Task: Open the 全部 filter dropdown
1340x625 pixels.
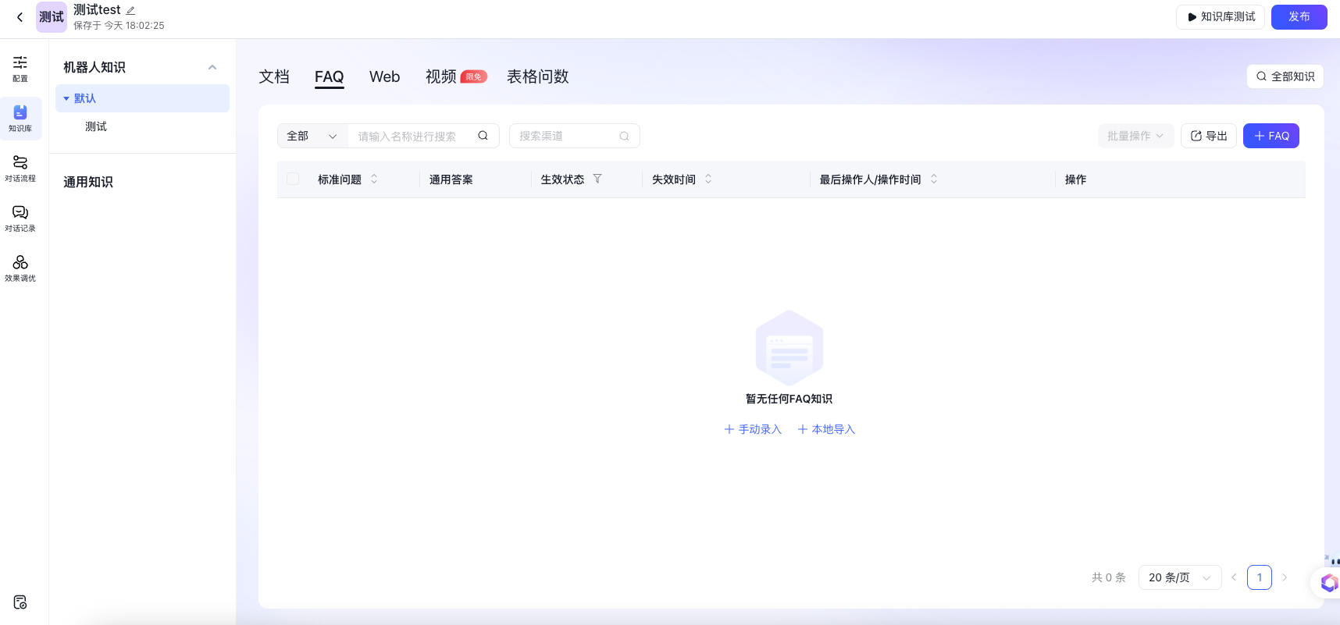Action: point(312,136)
